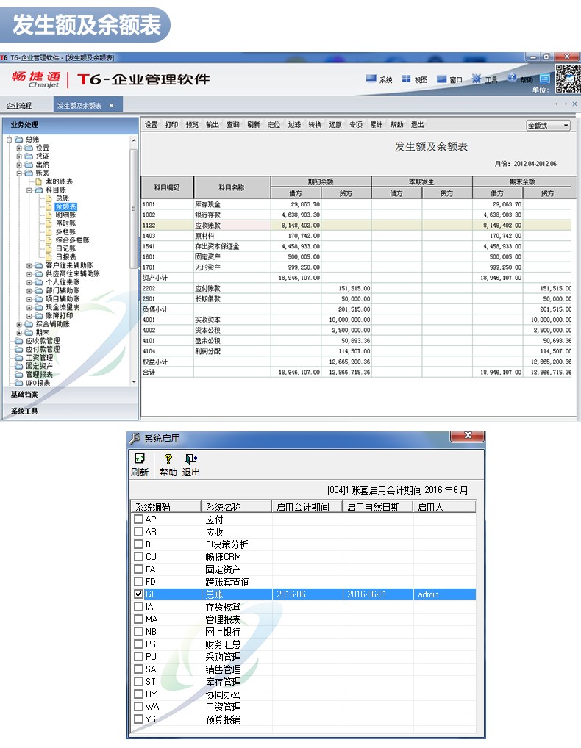
Task: Check the AP 应付 checkbox
Action: [138, 519]
